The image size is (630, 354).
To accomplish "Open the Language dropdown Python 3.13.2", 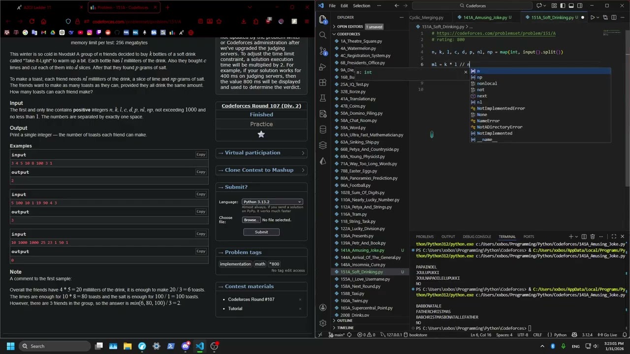I will coord(272,202).
